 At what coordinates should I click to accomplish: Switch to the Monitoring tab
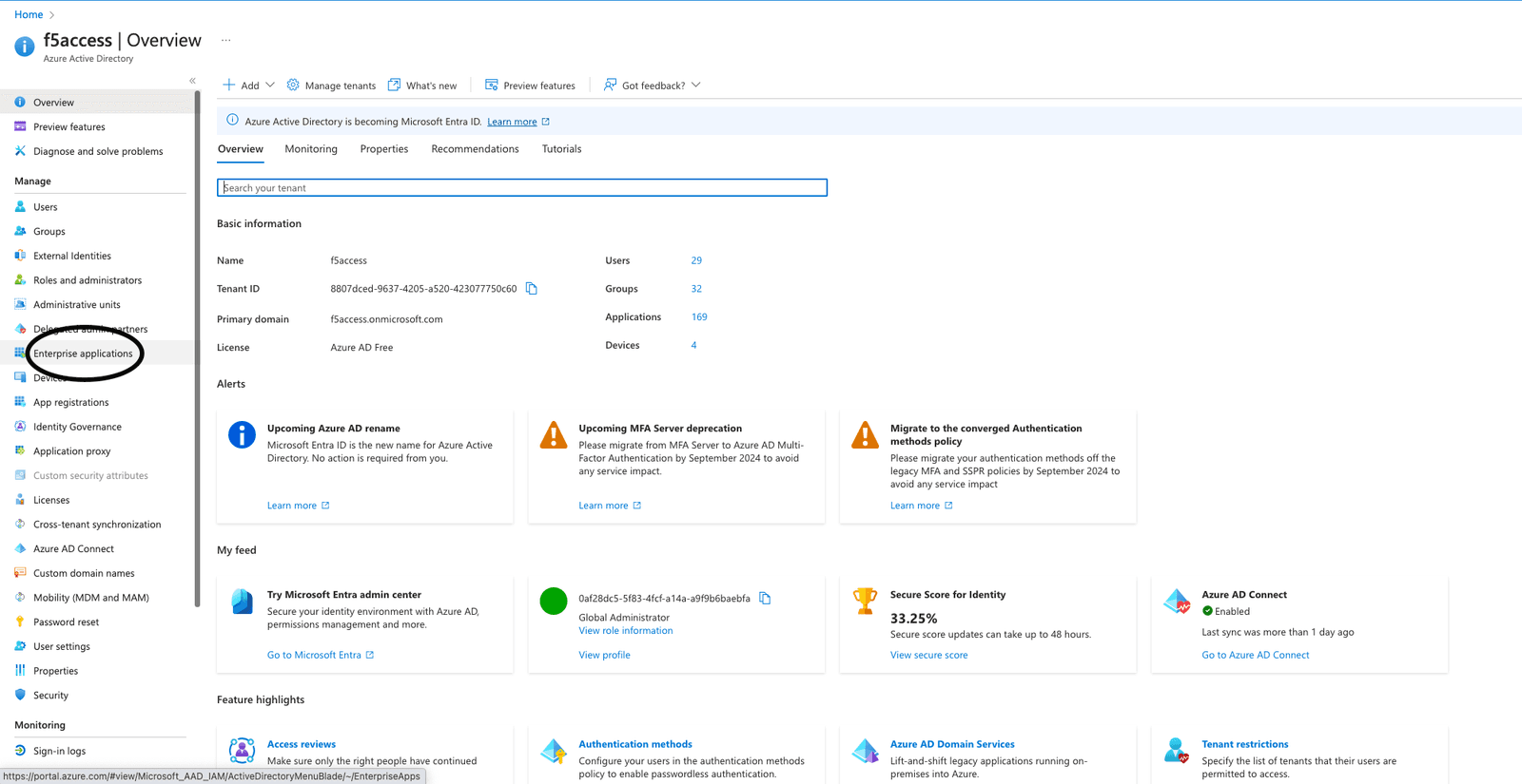pos(311,149)
